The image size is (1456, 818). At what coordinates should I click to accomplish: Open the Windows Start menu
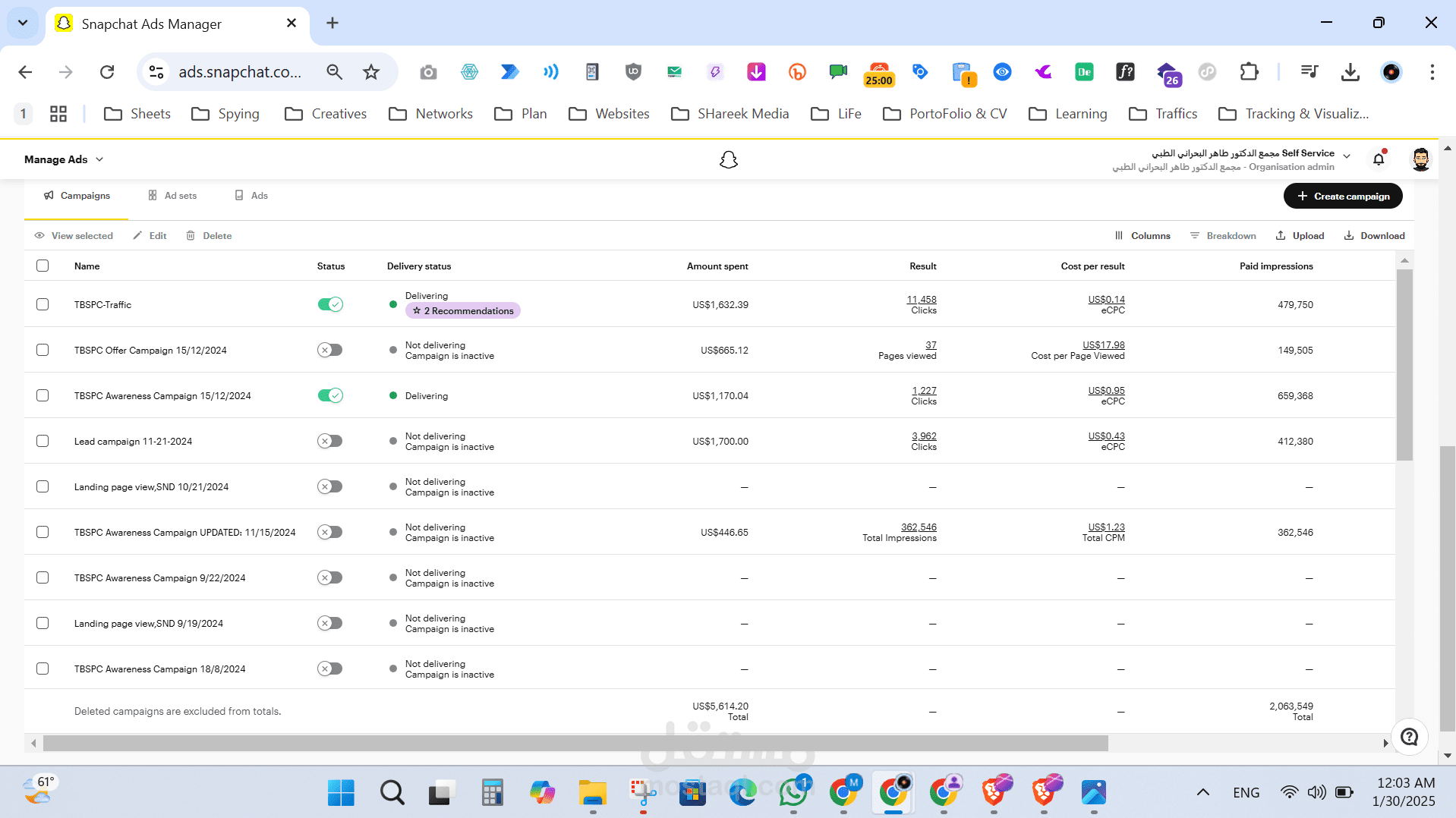coord(341,793)
